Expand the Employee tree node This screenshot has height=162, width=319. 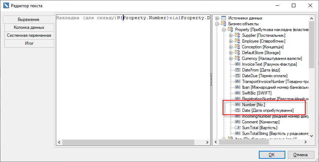(231, 41)
